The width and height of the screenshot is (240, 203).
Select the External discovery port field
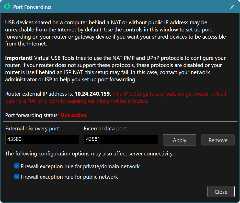(42, 139)
